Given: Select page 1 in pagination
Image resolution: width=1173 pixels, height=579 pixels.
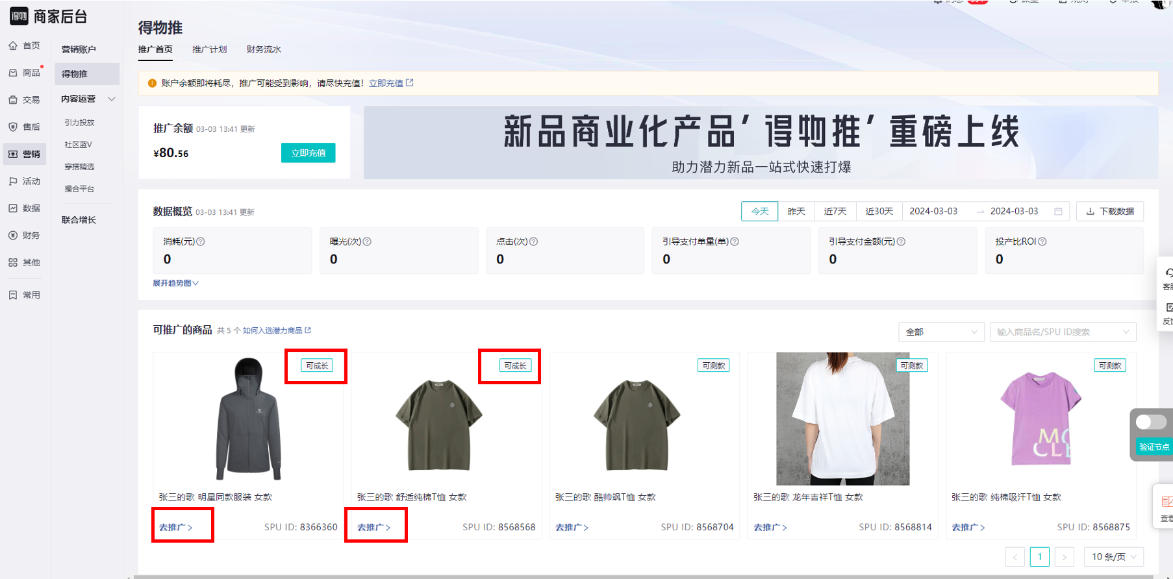Looking at the screenshot, I should tap(1040, 557).
